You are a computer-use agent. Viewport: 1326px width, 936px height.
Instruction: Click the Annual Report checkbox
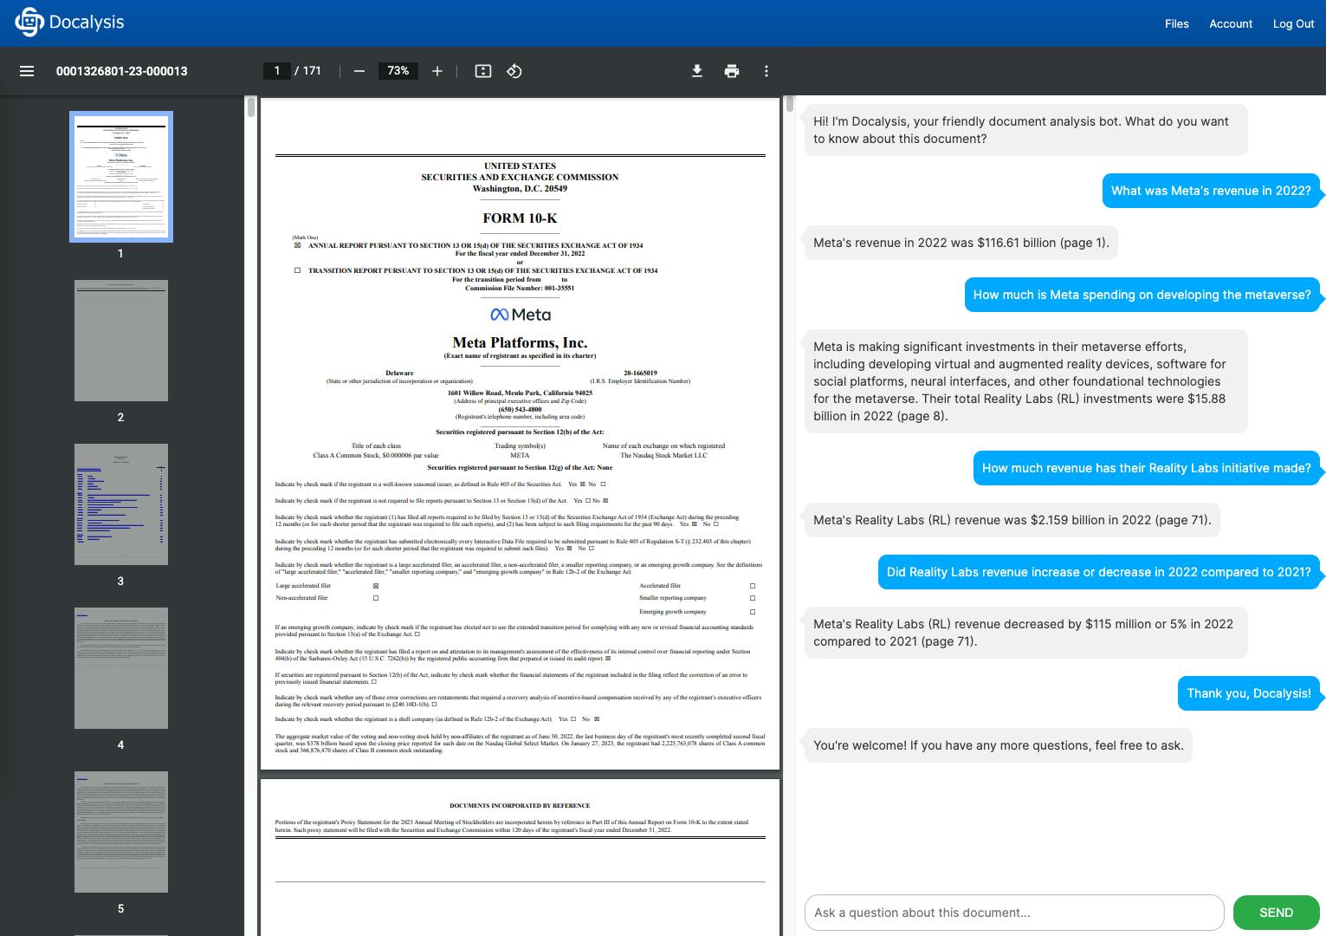297,245
